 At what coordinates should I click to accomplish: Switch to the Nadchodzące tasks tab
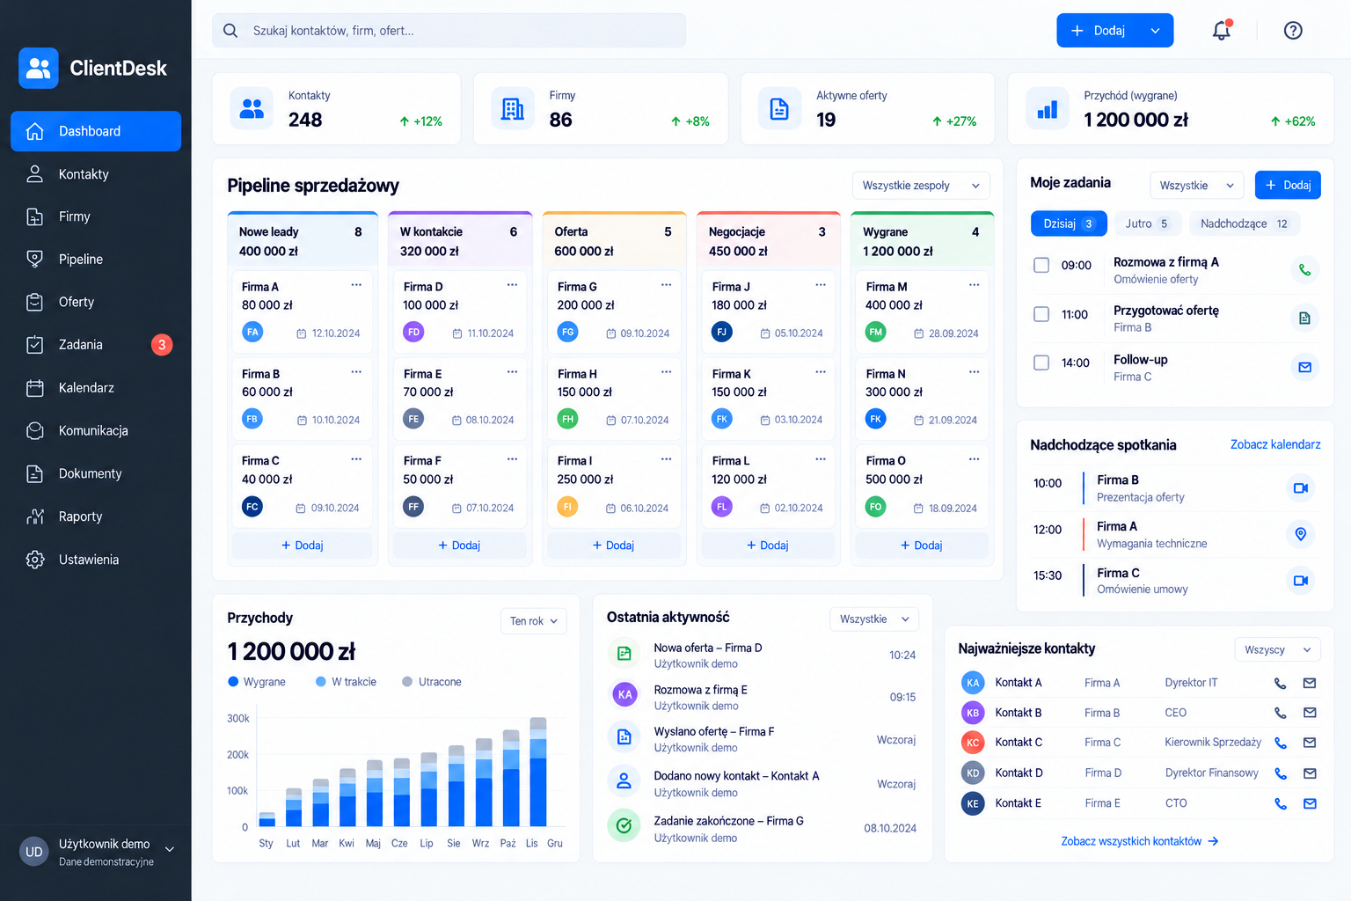click(x=1245, y=223)
